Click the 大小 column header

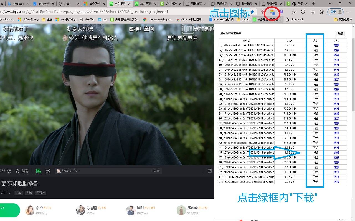coord(290,40)
